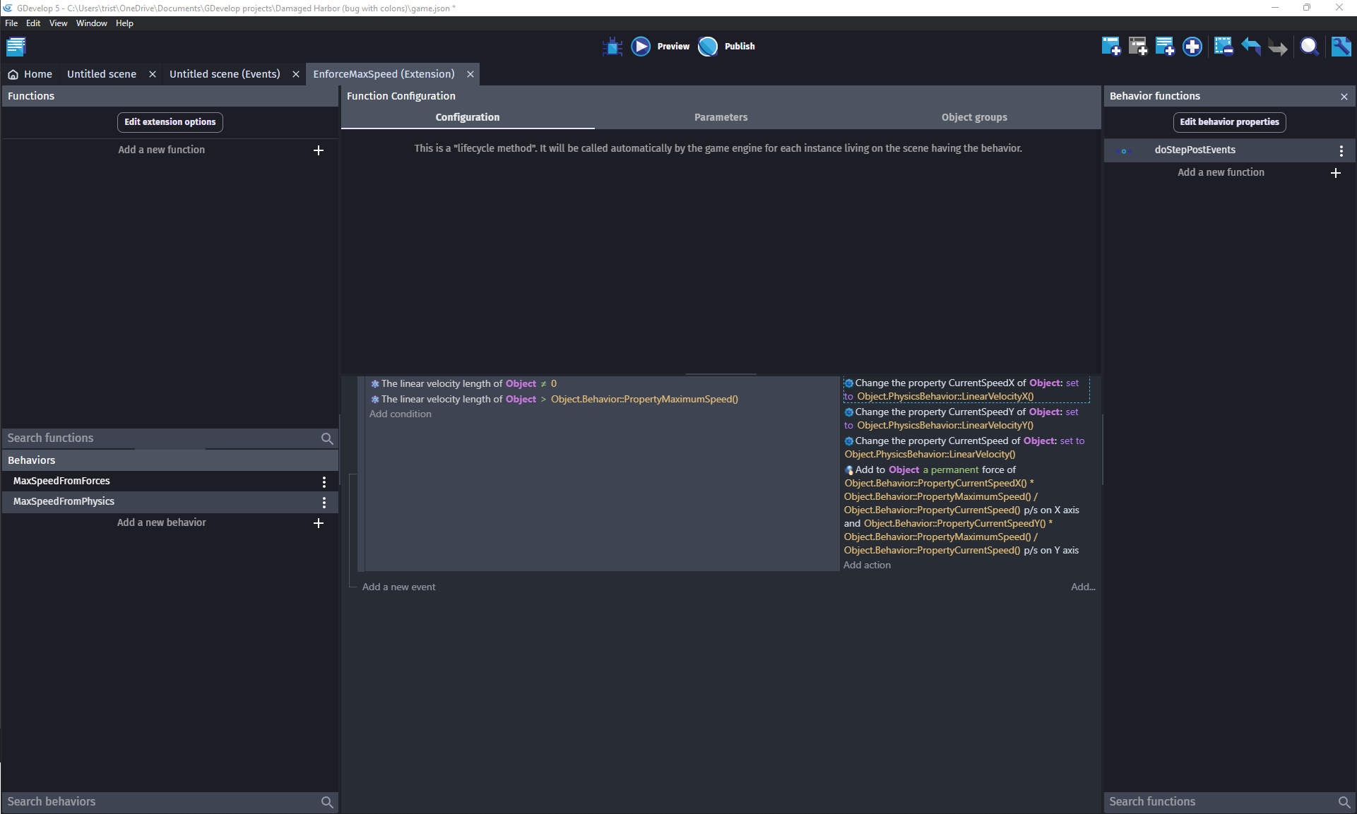Open the wrench settings icon

click(x=1341, y=47)
